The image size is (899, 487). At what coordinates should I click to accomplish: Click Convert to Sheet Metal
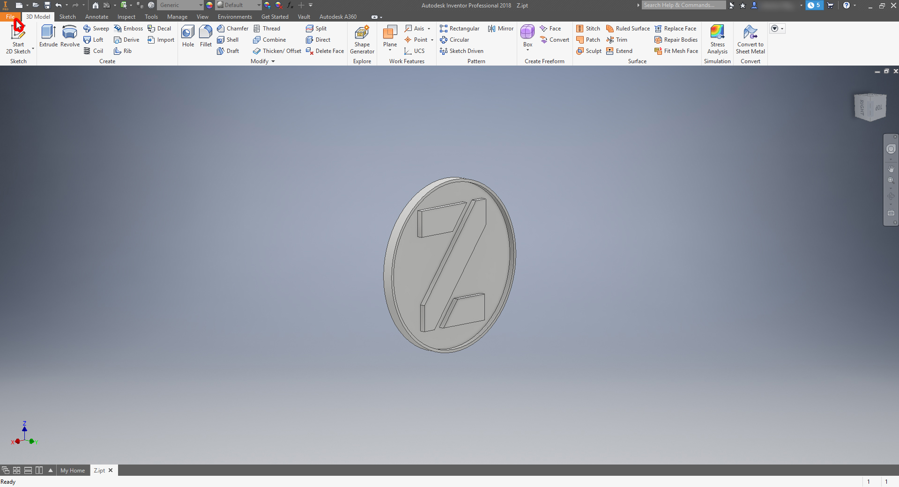tap(750, 39)
